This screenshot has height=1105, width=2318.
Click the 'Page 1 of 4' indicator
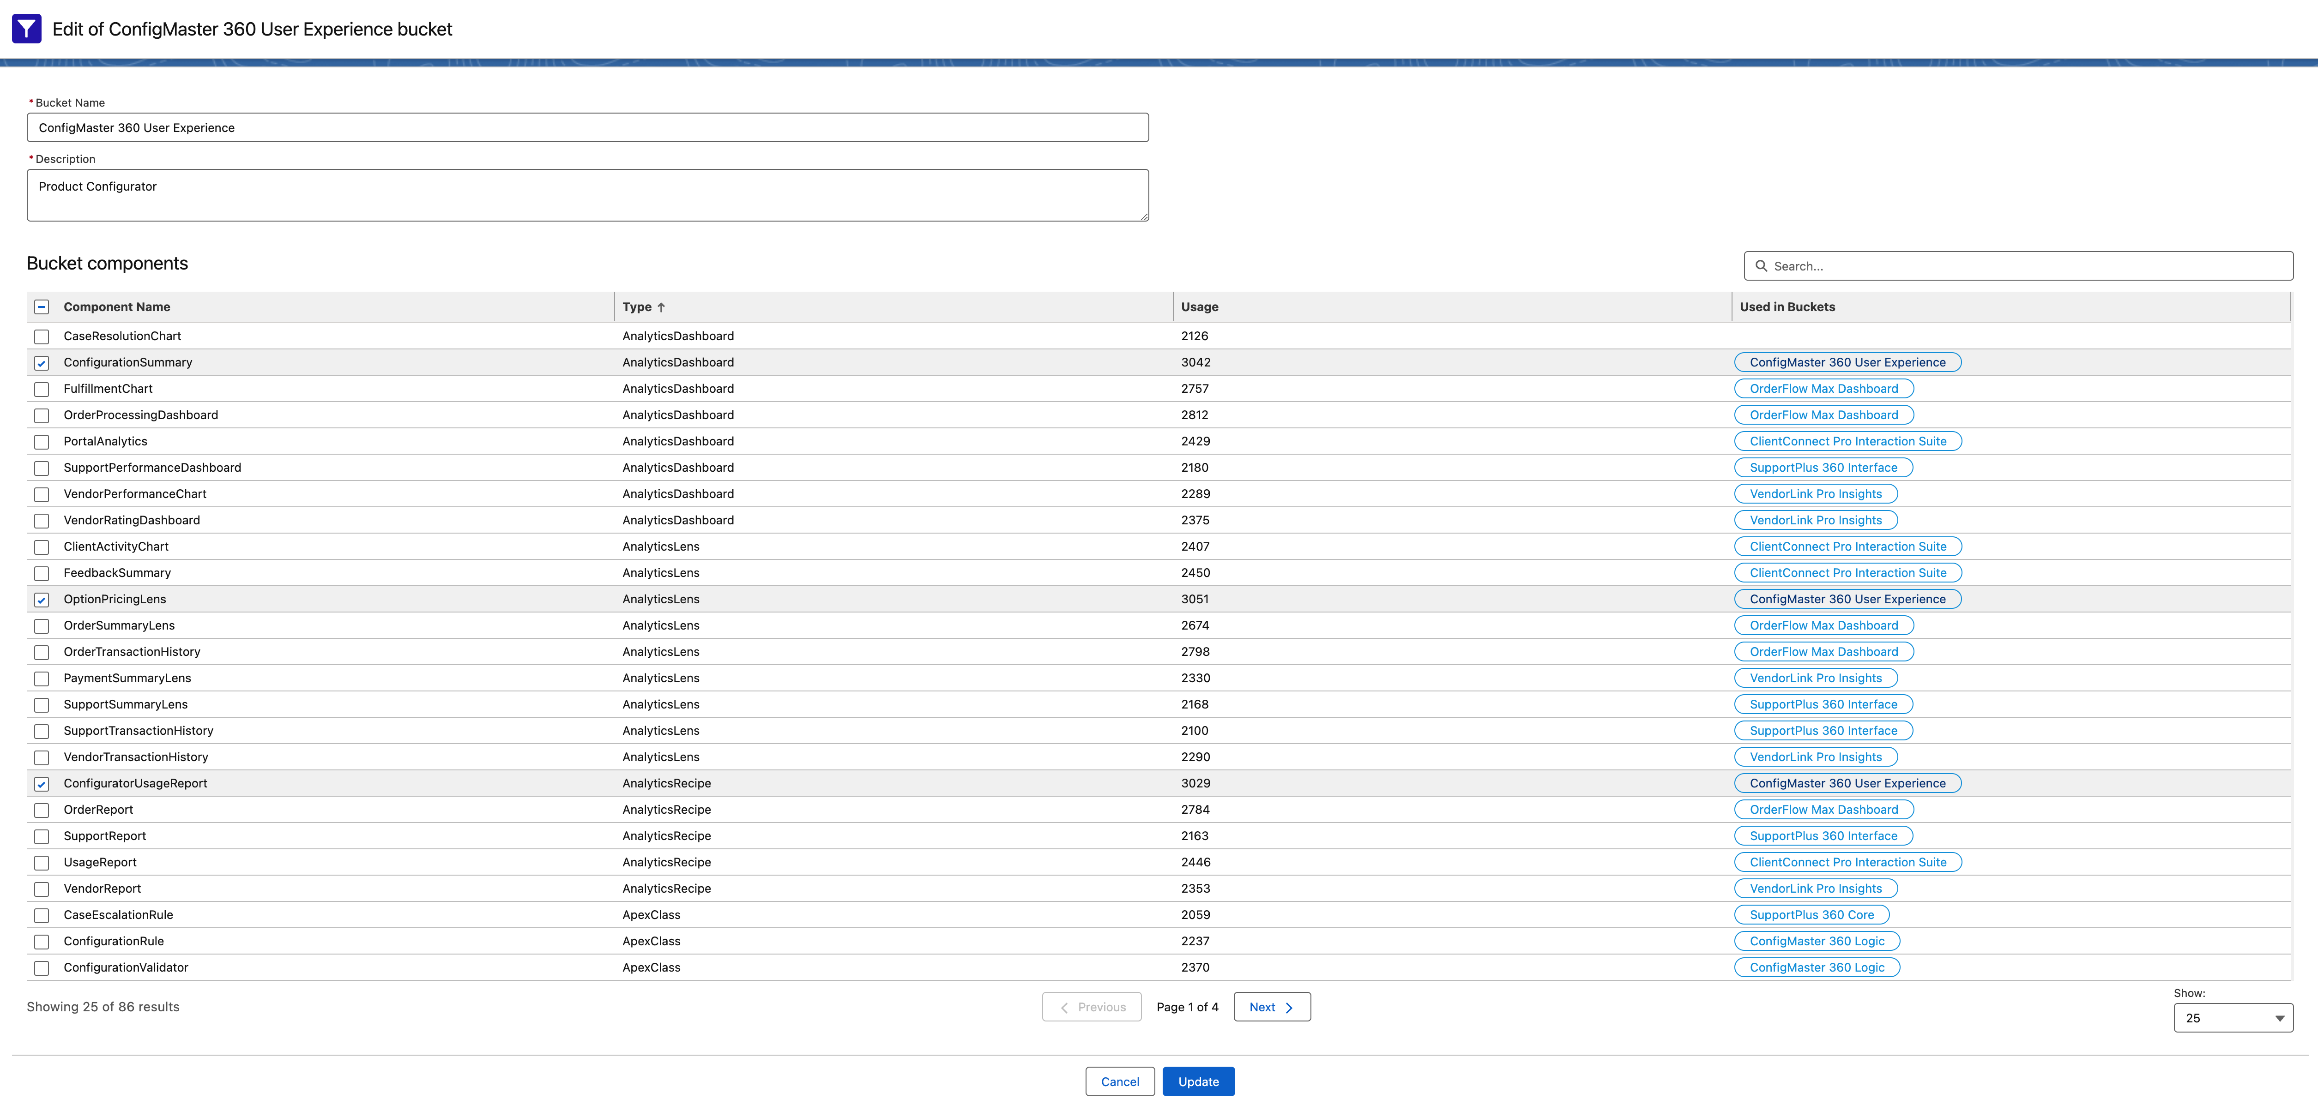pyautogui.click(x=1187, y=1007)
